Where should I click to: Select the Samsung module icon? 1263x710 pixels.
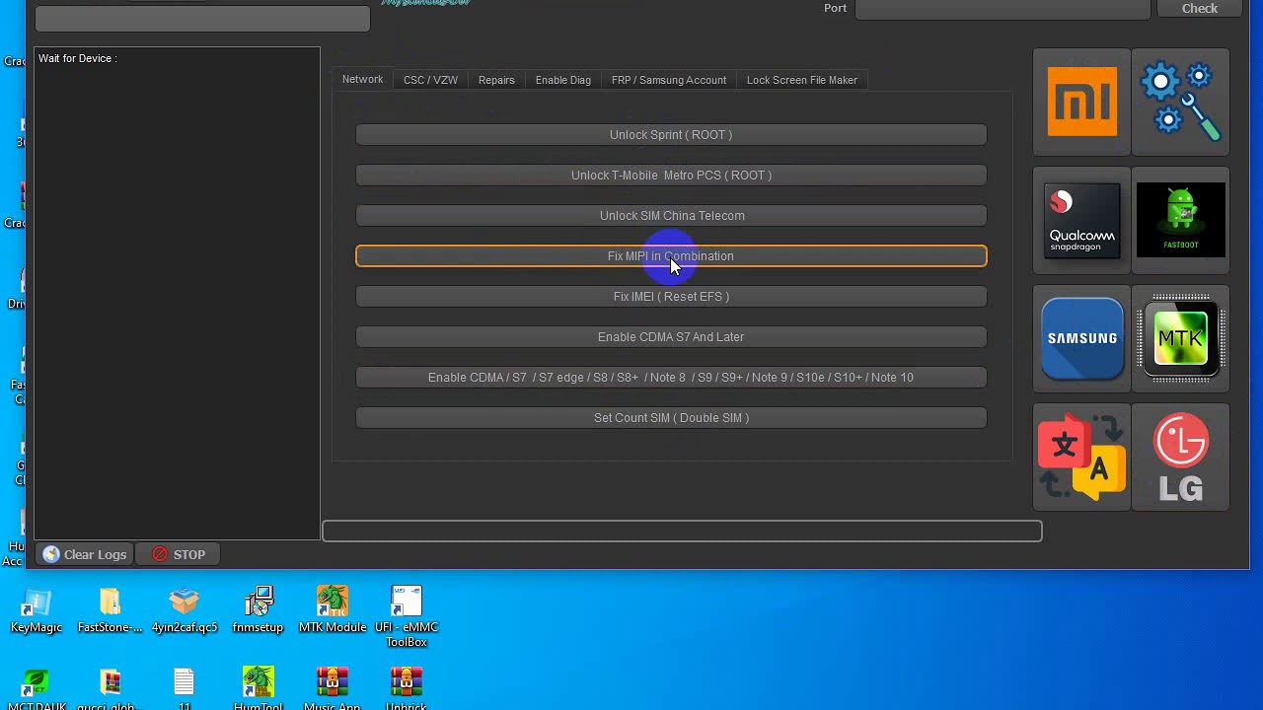[x=1081, y=338]
